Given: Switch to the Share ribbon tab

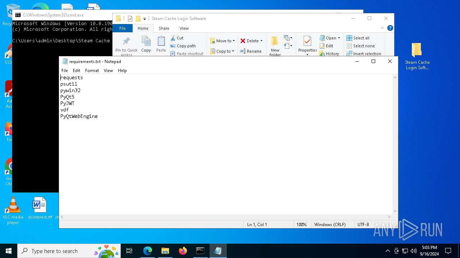Looking at the screenshot, I should pyautogui.click(x=164, y=28).
